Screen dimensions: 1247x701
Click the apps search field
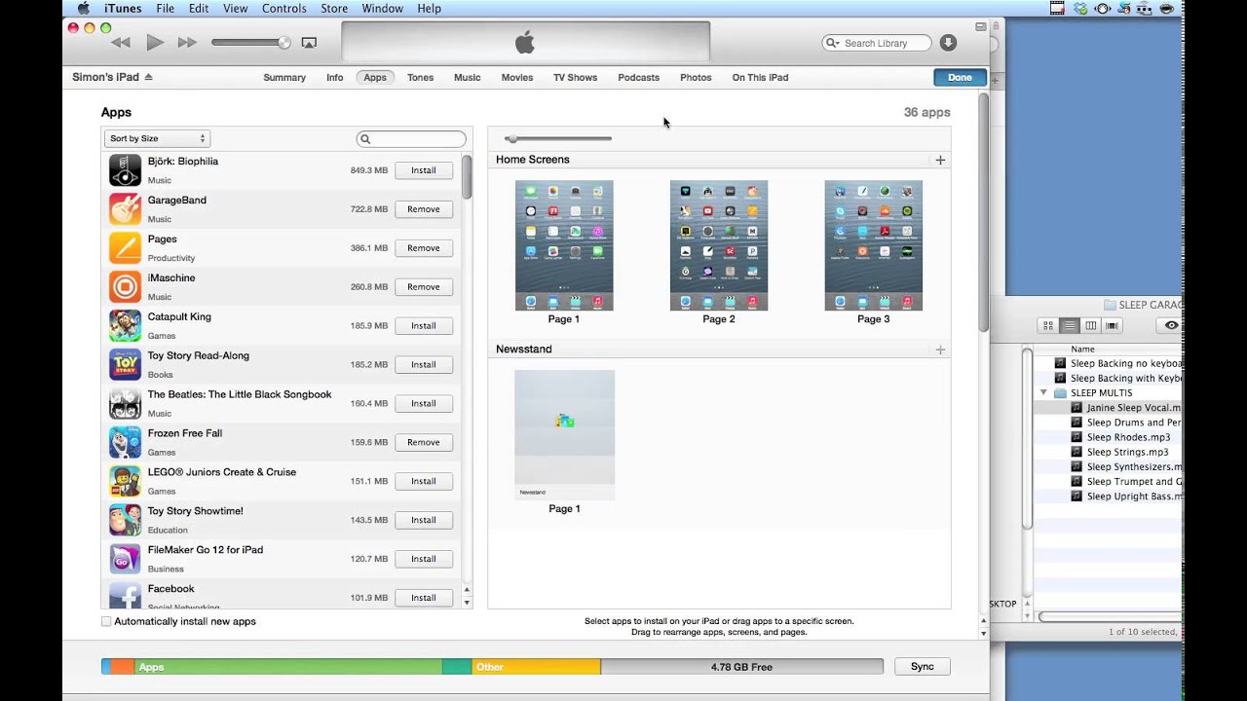point(411,139)
